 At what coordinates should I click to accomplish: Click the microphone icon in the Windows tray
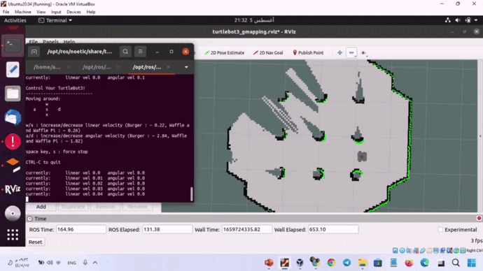click(x=85, y=263)
